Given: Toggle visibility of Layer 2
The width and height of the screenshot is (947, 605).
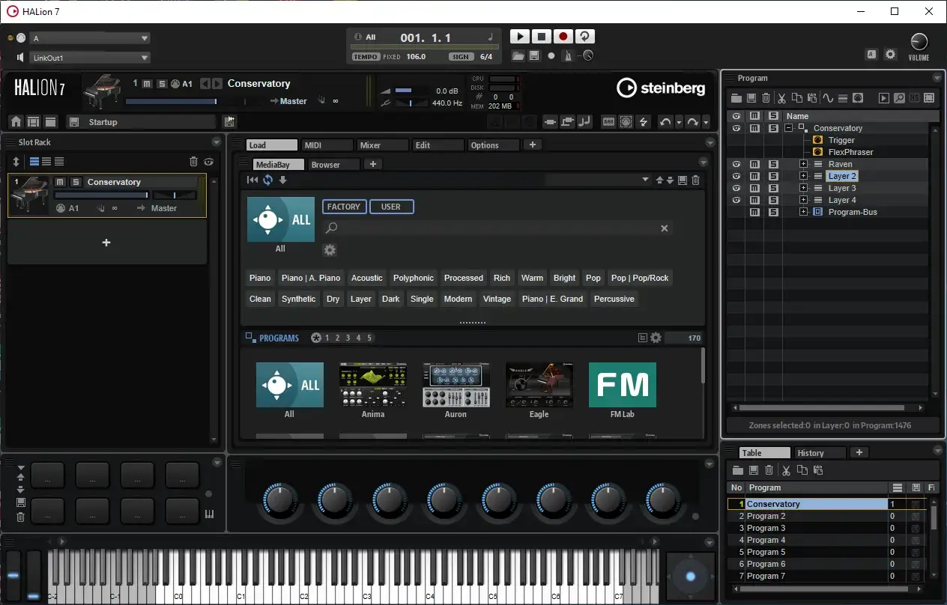Looking at the screenshot, I should coord(736,176).
